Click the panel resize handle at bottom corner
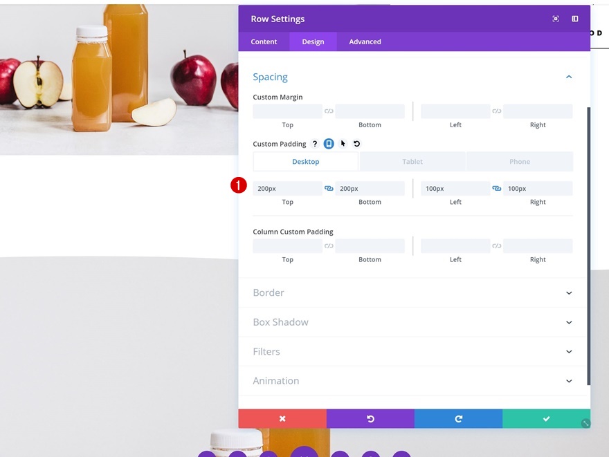 (585, 424)
